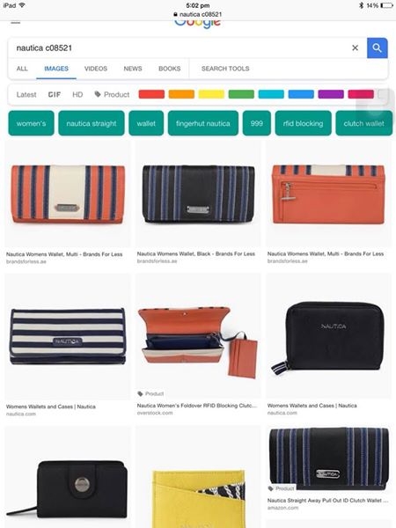This screenshot has width=396, height=528.
Task: Select the GIF filter icon
Action: pos(55,94)
